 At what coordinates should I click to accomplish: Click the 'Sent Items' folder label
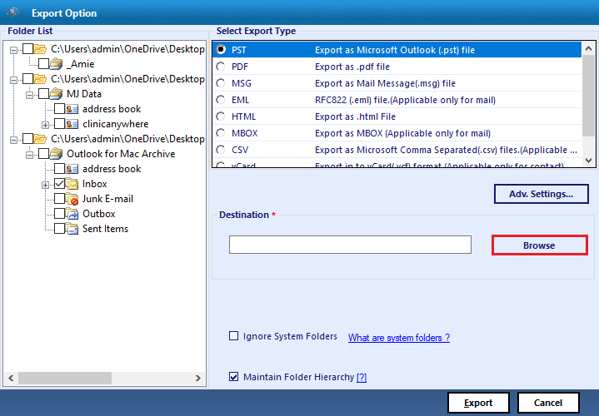[106, 229]
